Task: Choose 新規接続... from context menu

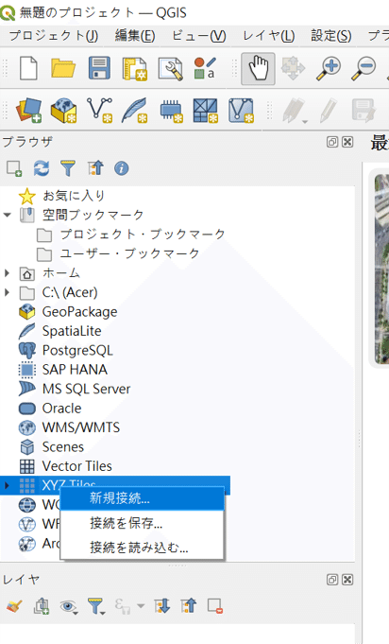Action: pyautogui.click(x=142, y=498)
